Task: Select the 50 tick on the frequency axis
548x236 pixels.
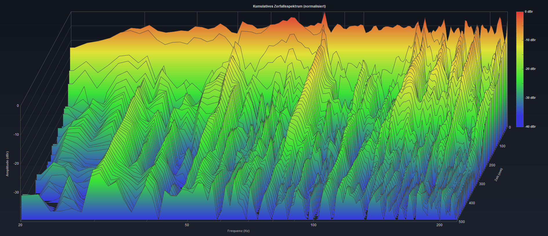Action: click(x=187, y=225)
